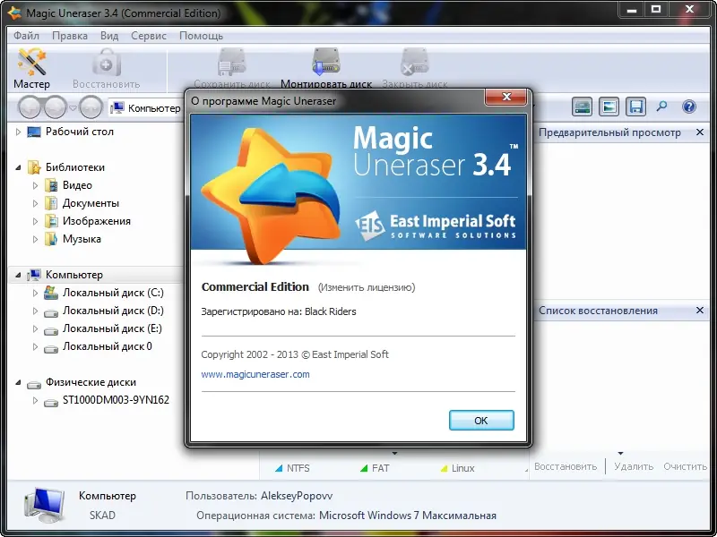Select Рабочий стол in the tree
Viewport: 717px width, 537px height.
tap(80, 132)
